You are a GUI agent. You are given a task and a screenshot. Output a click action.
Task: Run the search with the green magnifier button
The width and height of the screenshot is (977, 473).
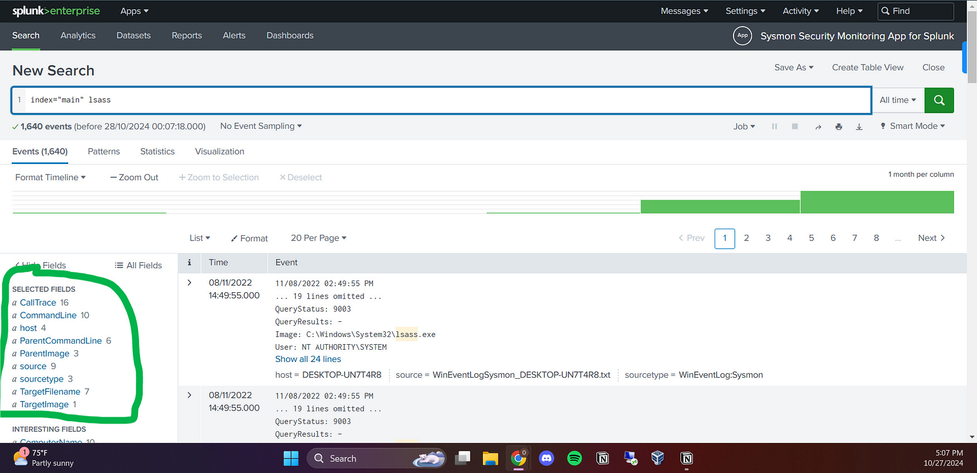939,100
